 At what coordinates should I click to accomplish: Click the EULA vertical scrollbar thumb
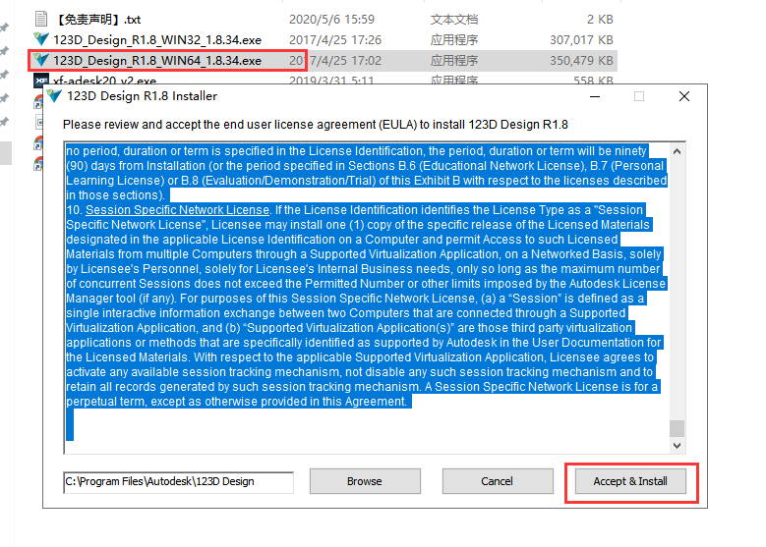coord(676,429)
